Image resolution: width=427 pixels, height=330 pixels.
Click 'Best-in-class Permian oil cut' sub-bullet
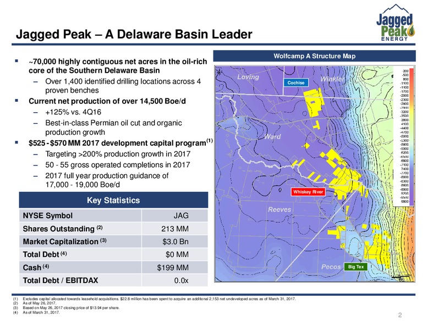[x=113, y=128]
